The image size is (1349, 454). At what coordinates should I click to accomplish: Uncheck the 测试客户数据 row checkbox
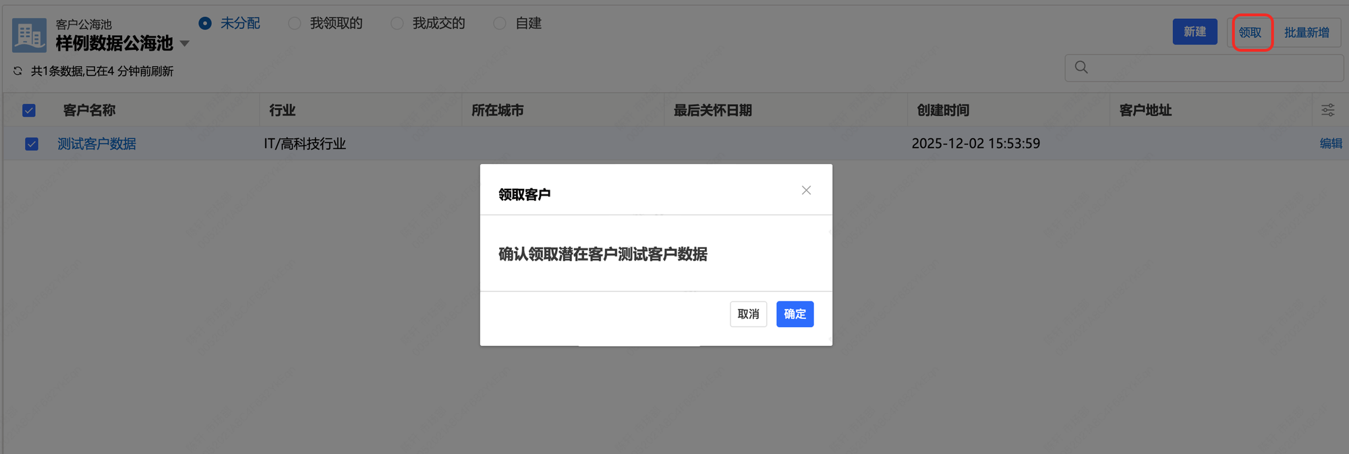[32, 144]
